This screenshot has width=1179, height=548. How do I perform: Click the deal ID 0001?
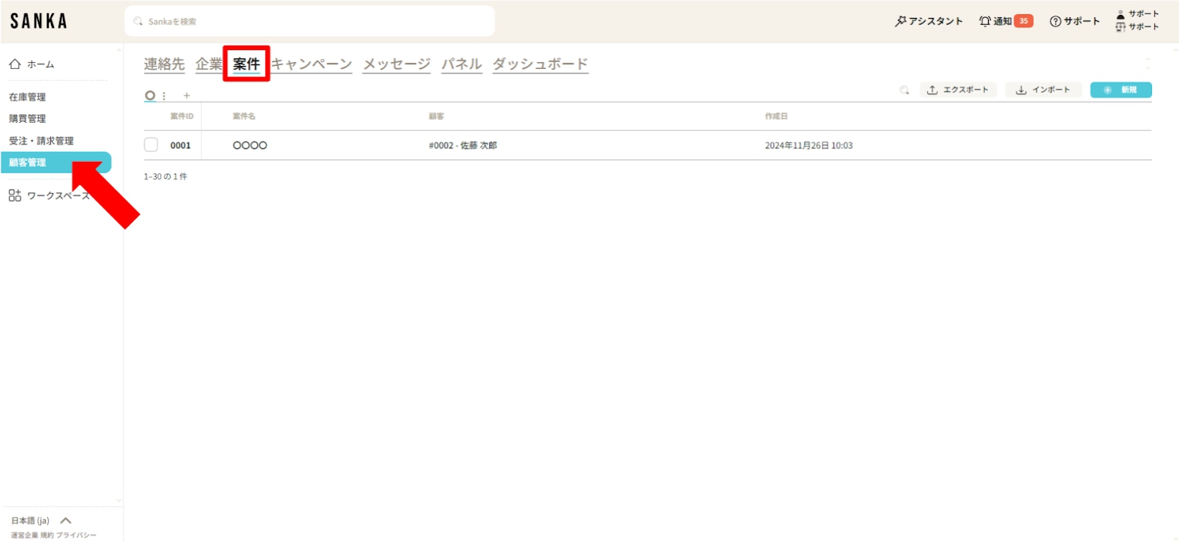pos(181,145)
